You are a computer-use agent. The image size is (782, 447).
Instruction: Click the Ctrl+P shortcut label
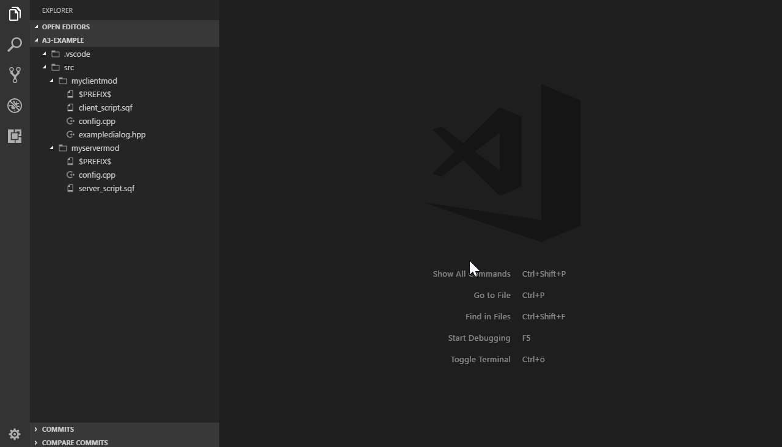(x=533, y=295)
